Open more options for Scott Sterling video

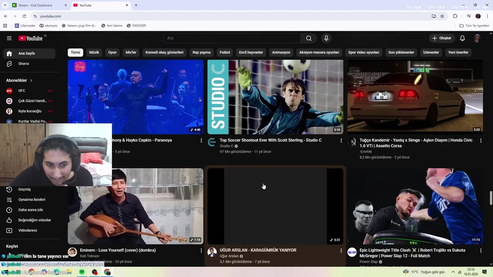click(341, 141)
